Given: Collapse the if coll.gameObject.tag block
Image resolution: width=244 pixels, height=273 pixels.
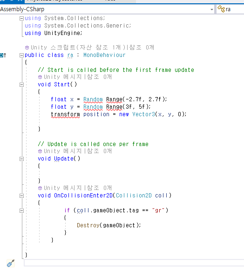Looking at the screenshot, I should point(21,210).
